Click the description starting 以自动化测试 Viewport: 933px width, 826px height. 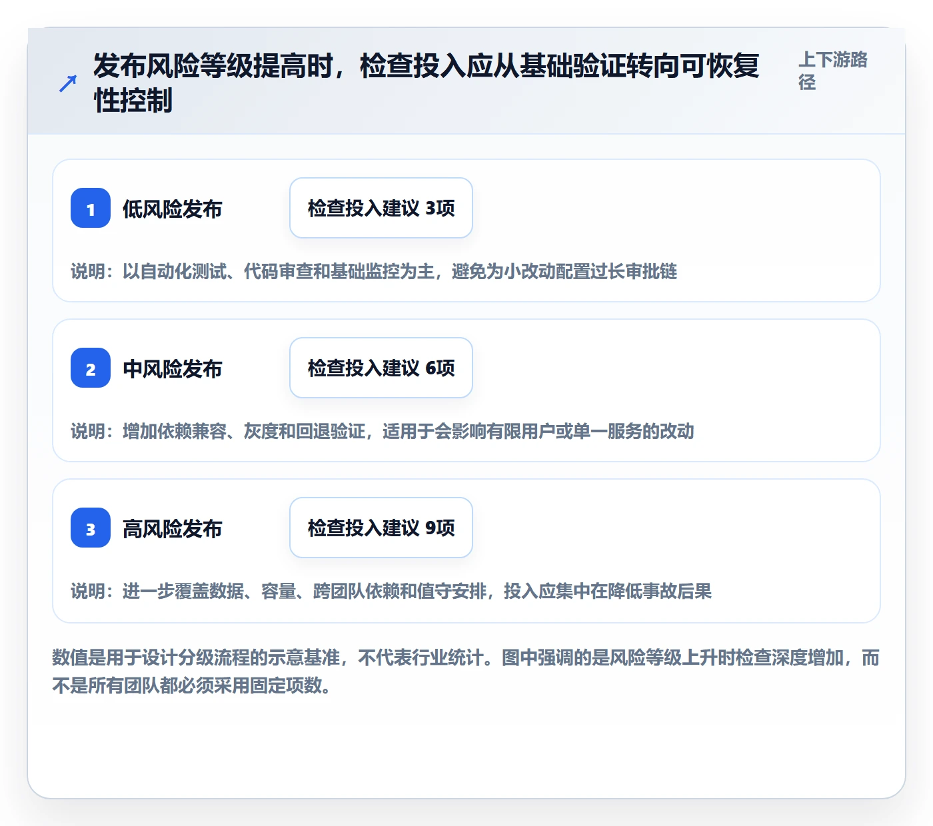pyautogui.click(x=374, y=272)
